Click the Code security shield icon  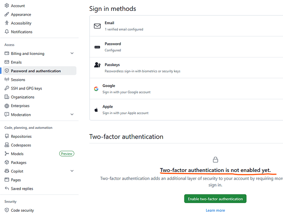pos(6,210)
